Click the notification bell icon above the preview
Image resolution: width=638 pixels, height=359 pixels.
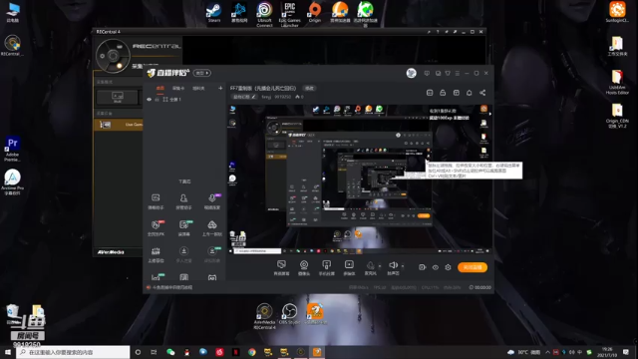pyautogui.click(x=469, y=93)
